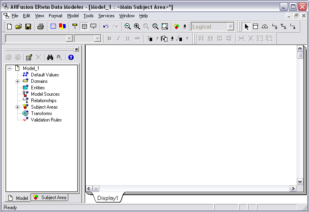This screenshot has width=309, height=212.
Task: Open the blue Help question mark icon
Action: tap(71, 58)
